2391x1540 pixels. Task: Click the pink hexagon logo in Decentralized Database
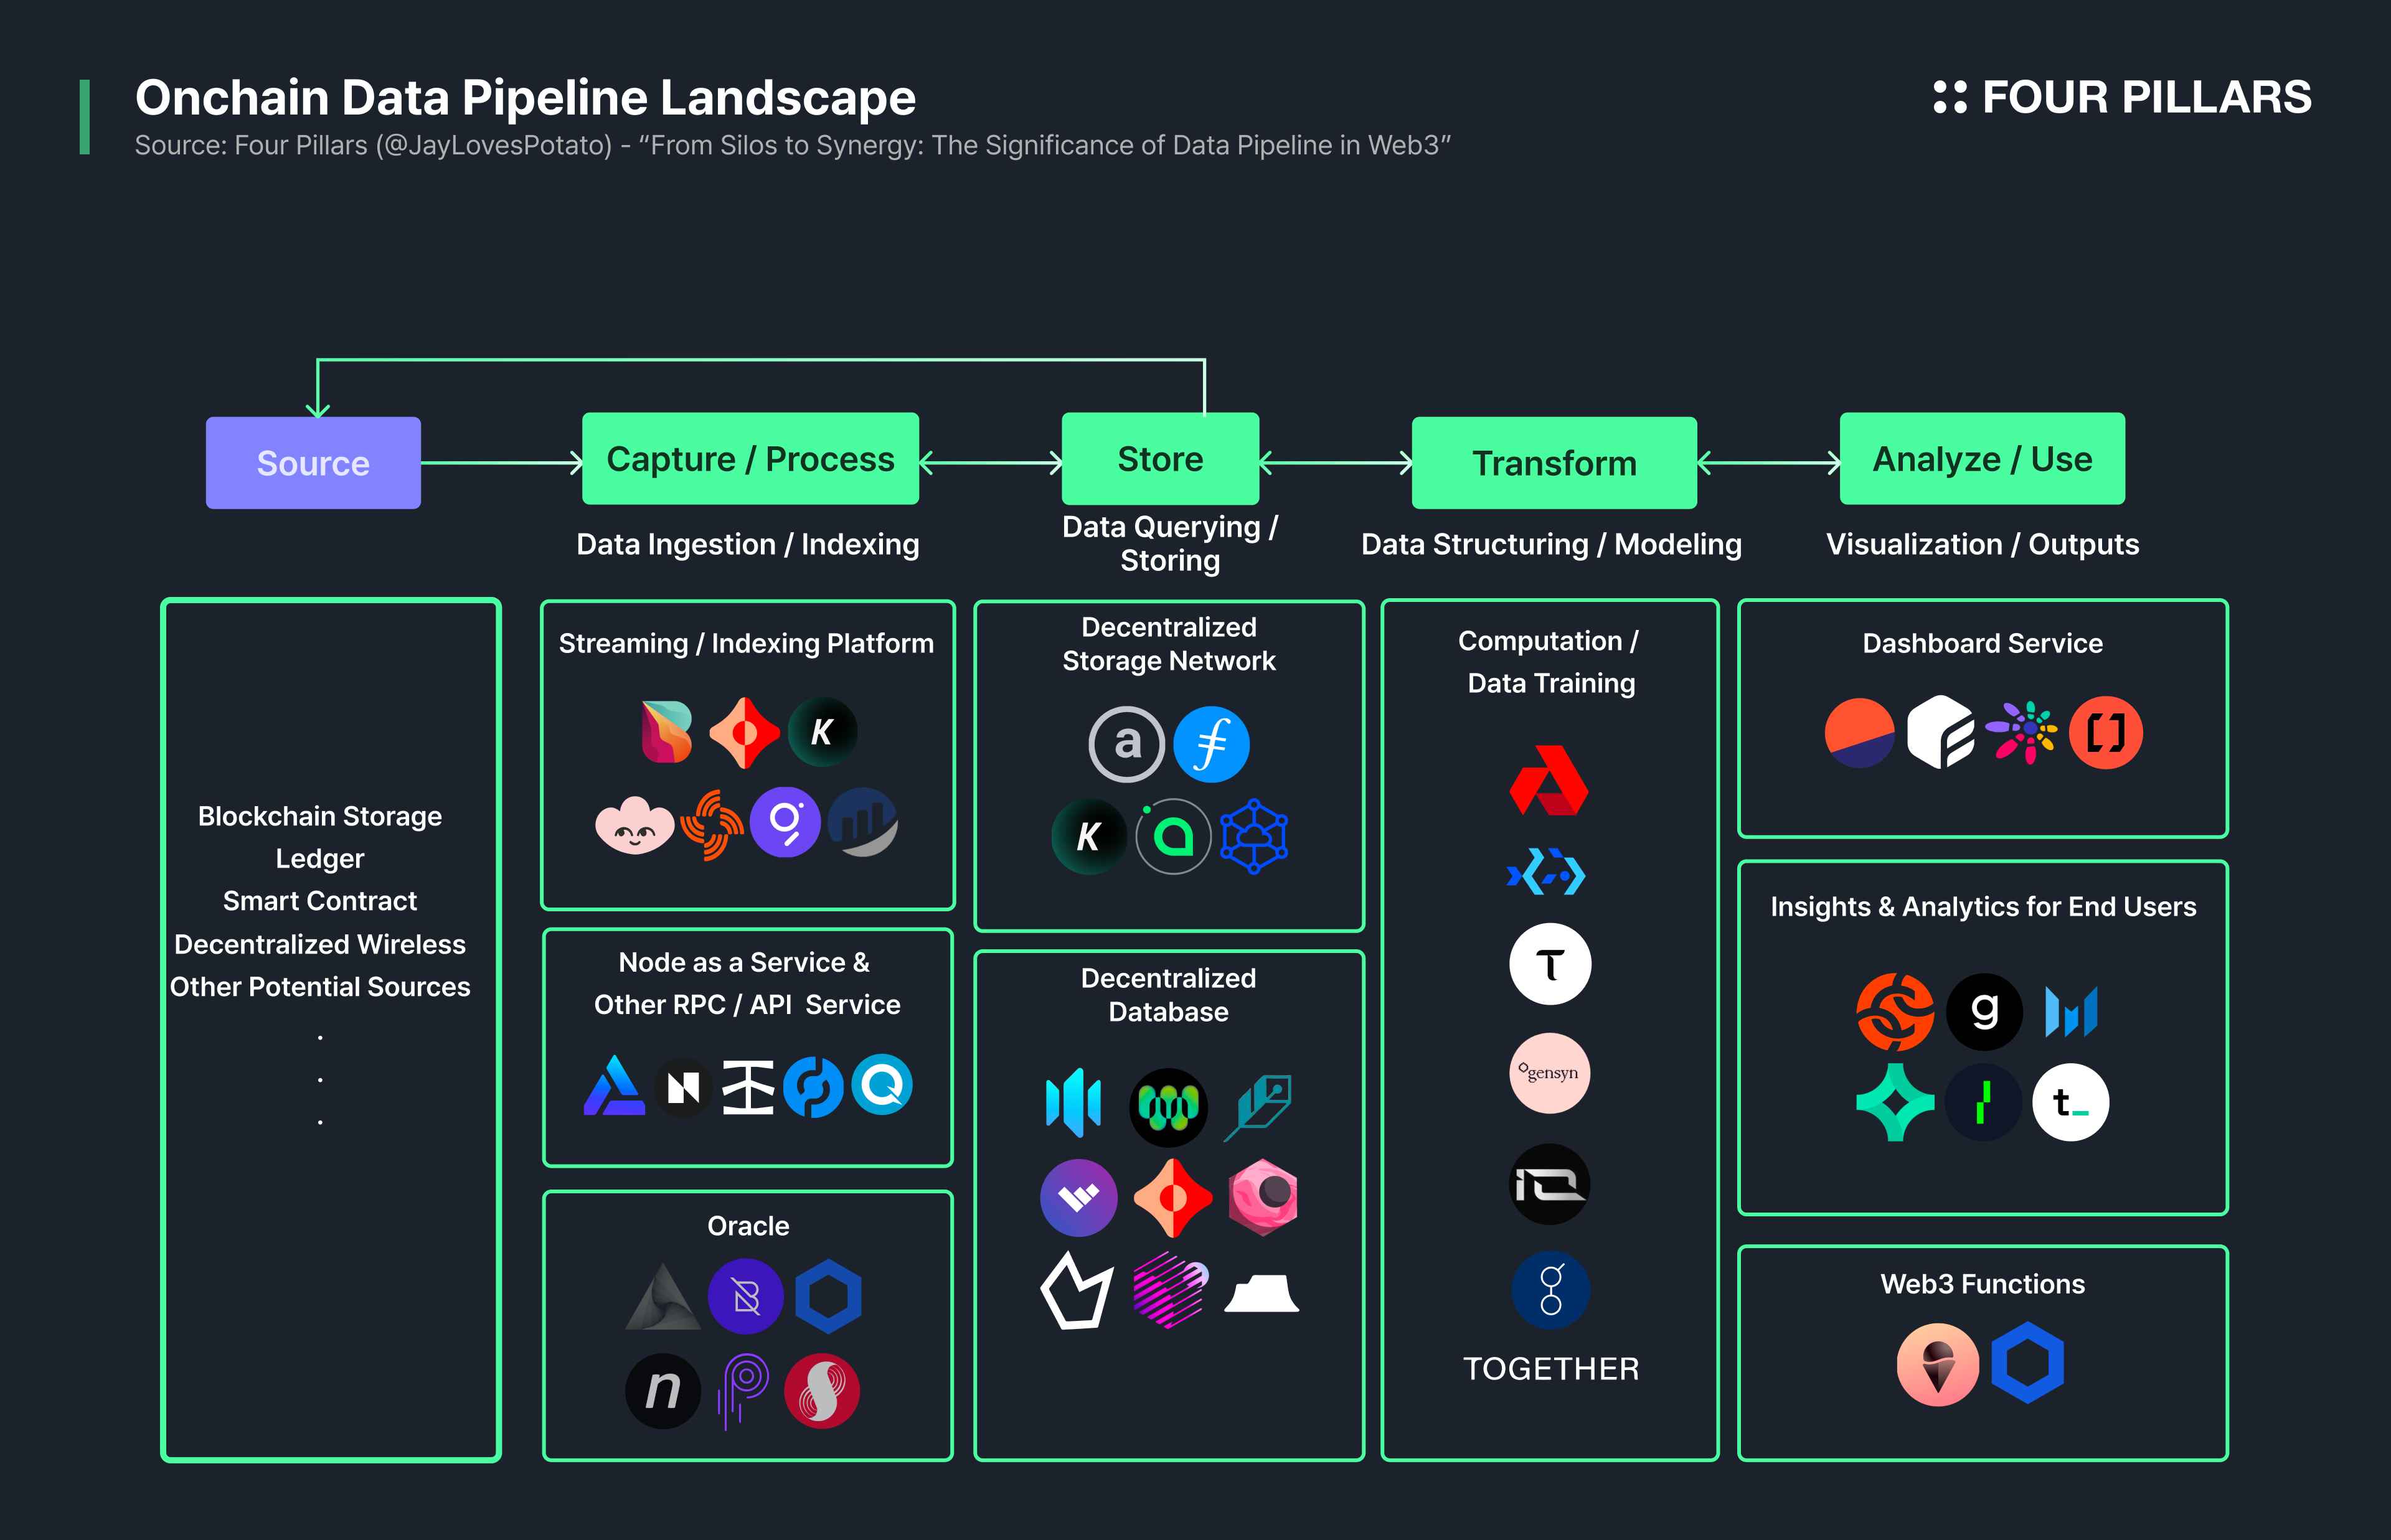tap(1263, 1197)
